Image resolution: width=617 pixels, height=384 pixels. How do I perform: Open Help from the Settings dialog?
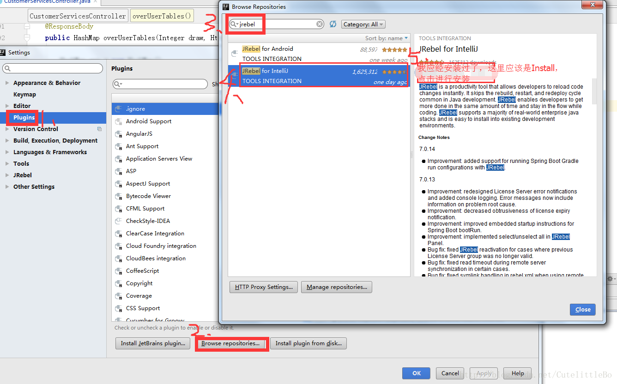coord(518,373)
